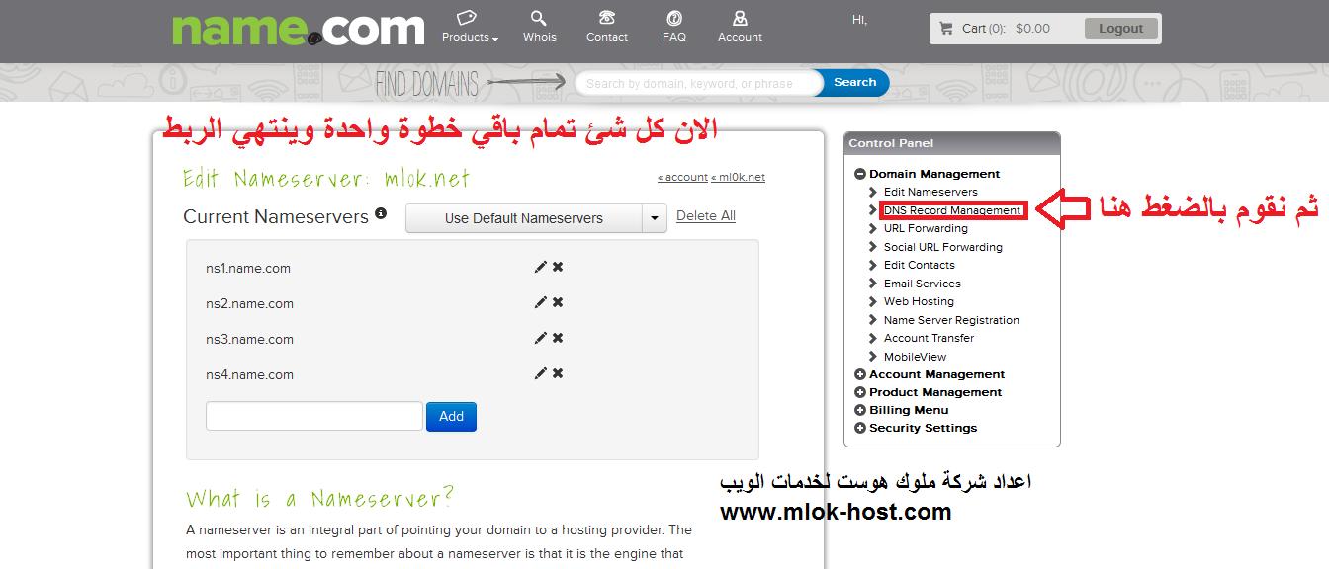Click the ns1.name.com text
Screen dimensions: 1329x569
(248, 268)
